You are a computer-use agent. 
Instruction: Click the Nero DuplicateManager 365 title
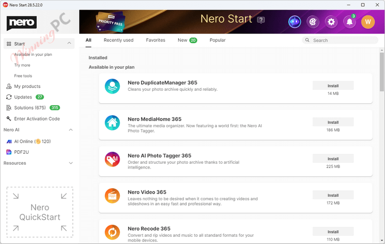(162, 83)
